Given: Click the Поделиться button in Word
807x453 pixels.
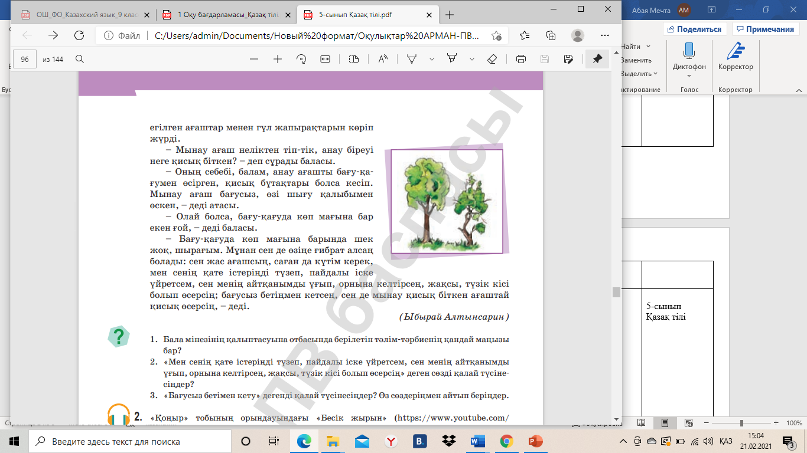Looking at the screenshot, I should (695, 29).
